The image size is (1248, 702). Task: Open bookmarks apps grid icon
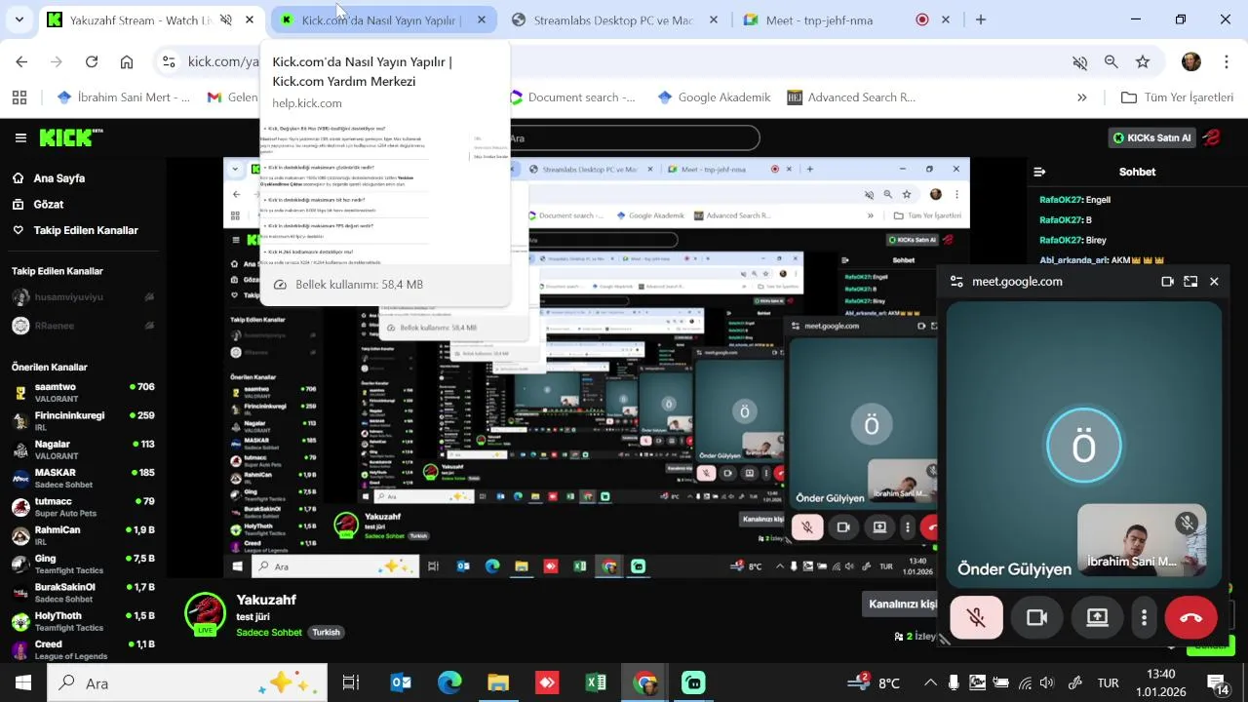(x=19, y=97)
